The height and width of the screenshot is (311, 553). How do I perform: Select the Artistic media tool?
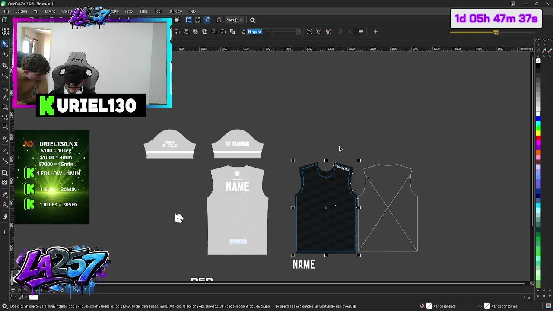click(x=5, y=97)
